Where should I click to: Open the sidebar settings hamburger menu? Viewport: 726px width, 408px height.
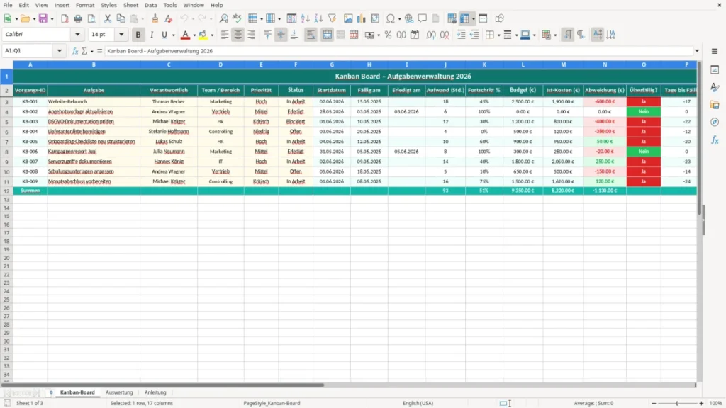coord(715,51)
